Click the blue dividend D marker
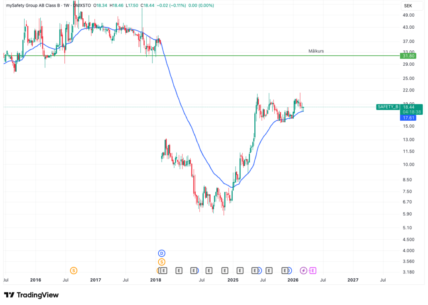428x305 pixels. pyautogui.click(x=162, y=253)
